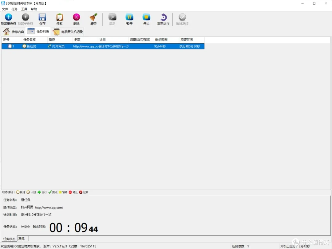
Task: Save tasks with the 保存 floppy icon
Action: click(42, 17)
